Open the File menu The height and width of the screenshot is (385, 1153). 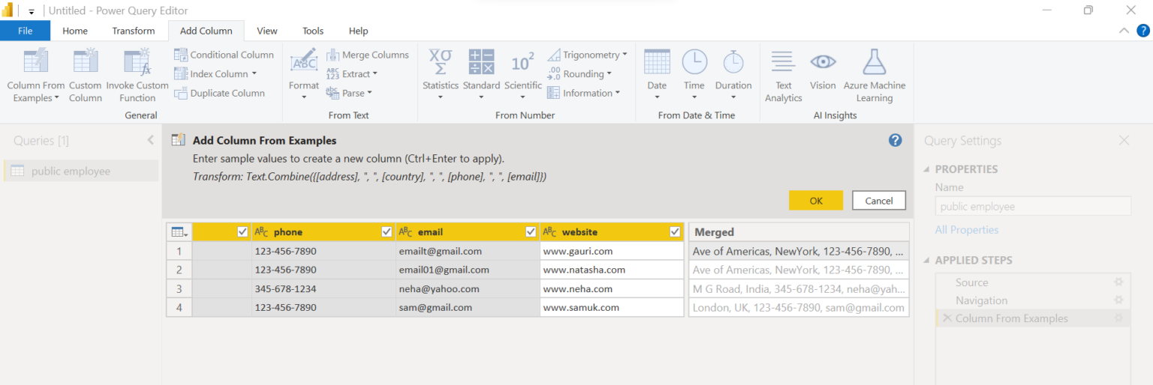[26, 31]
